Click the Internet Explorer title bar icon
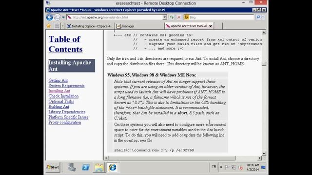312x175 pixels. click(x=48, y=10)
